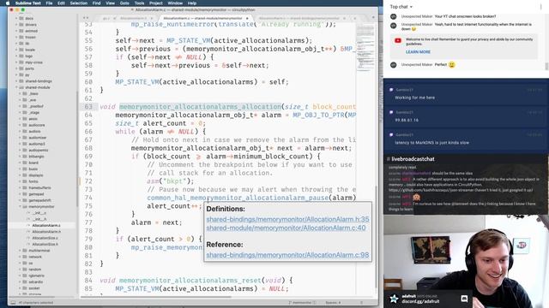
Task: Place cursor on line 72 asm bkpt
Action: pyautogui.click(x=170, y=181)
